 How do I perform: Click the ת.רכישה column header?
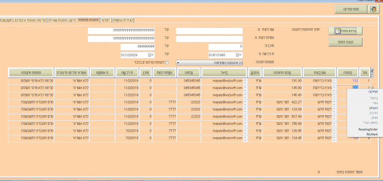[x=127, y=73]
